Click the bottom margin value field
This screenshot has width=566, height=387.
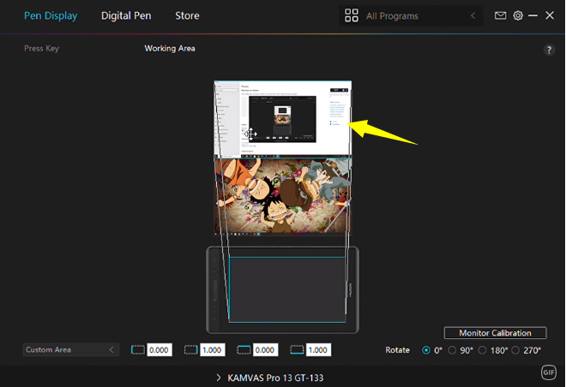coord(318,350)
